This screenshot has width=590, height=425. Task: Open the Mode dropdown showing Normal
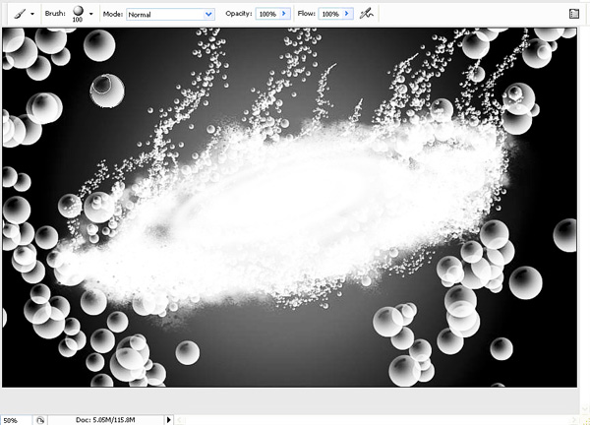(170, 15)
